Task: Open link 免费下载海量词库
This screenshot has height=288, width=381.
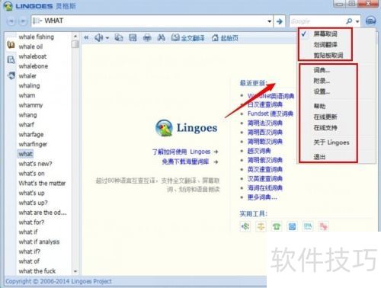Action: [185, 162]
